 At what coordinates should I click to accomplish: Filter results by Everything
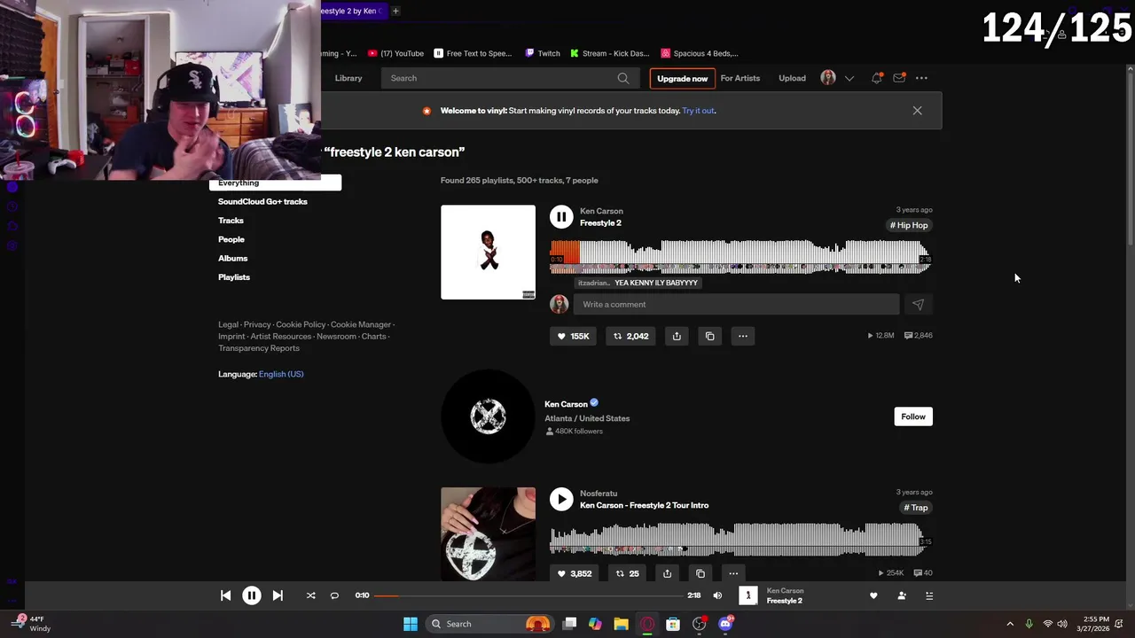tap(275, 183)
